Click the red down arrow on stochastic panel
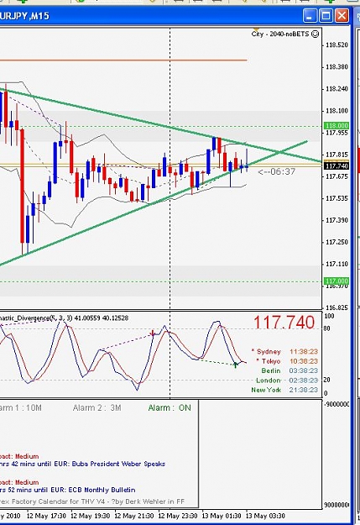The height and width of the screenshot is (525, 360). [x=153, y=333]
